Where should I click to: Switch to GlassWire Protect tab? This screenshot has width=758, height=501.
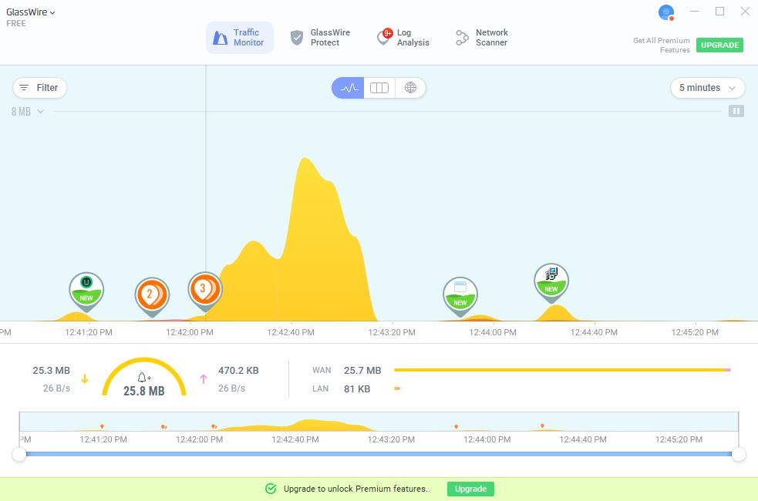(x=320, y=38)
